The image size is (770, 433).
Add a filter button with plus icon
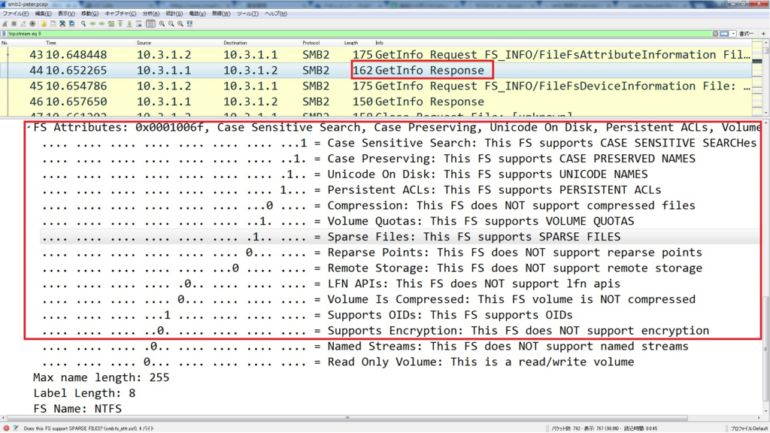(763, 34)
